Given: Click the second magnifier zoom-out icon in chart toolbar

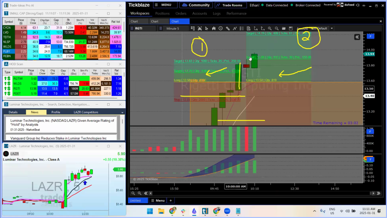Looking at the screenshot, I should coord(277,29).
